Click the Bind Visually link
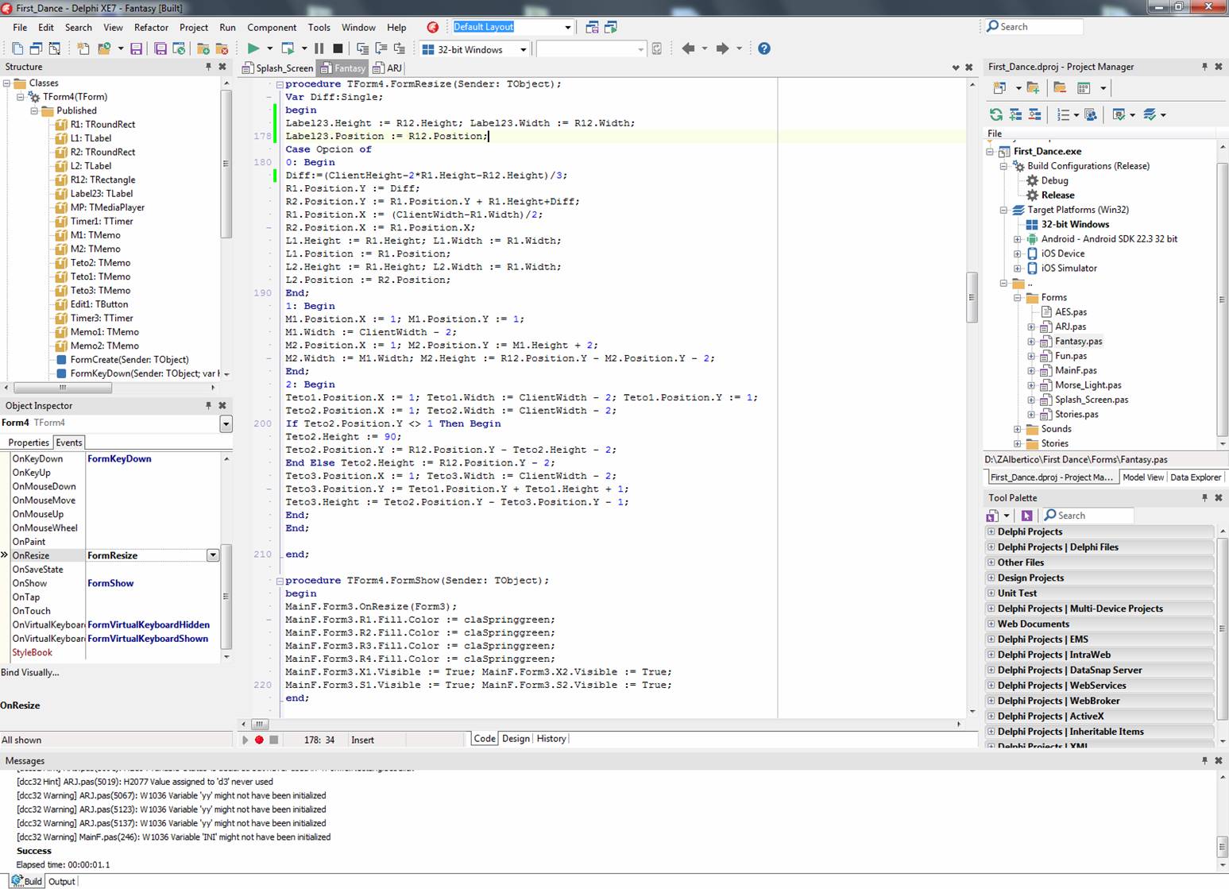Image resolution: width=1229 pixels, height=889 pixels. 30,672
